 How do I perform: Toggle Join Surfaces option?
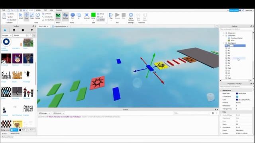coord(48,20)
